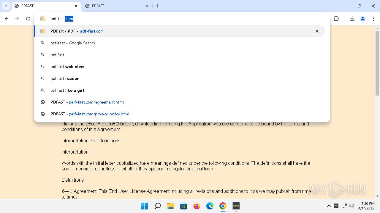Open a new browser tab

(157, 6)
